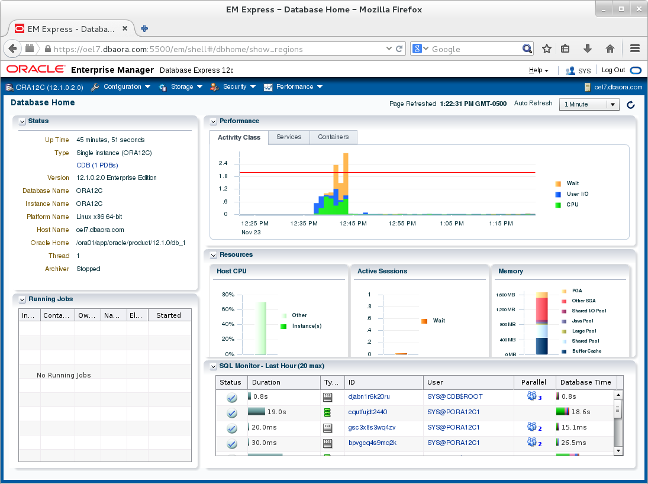Viewport: 648px width, 484px height.
Task: Collapse the Running Jobs section
Action: click(22, 299)
